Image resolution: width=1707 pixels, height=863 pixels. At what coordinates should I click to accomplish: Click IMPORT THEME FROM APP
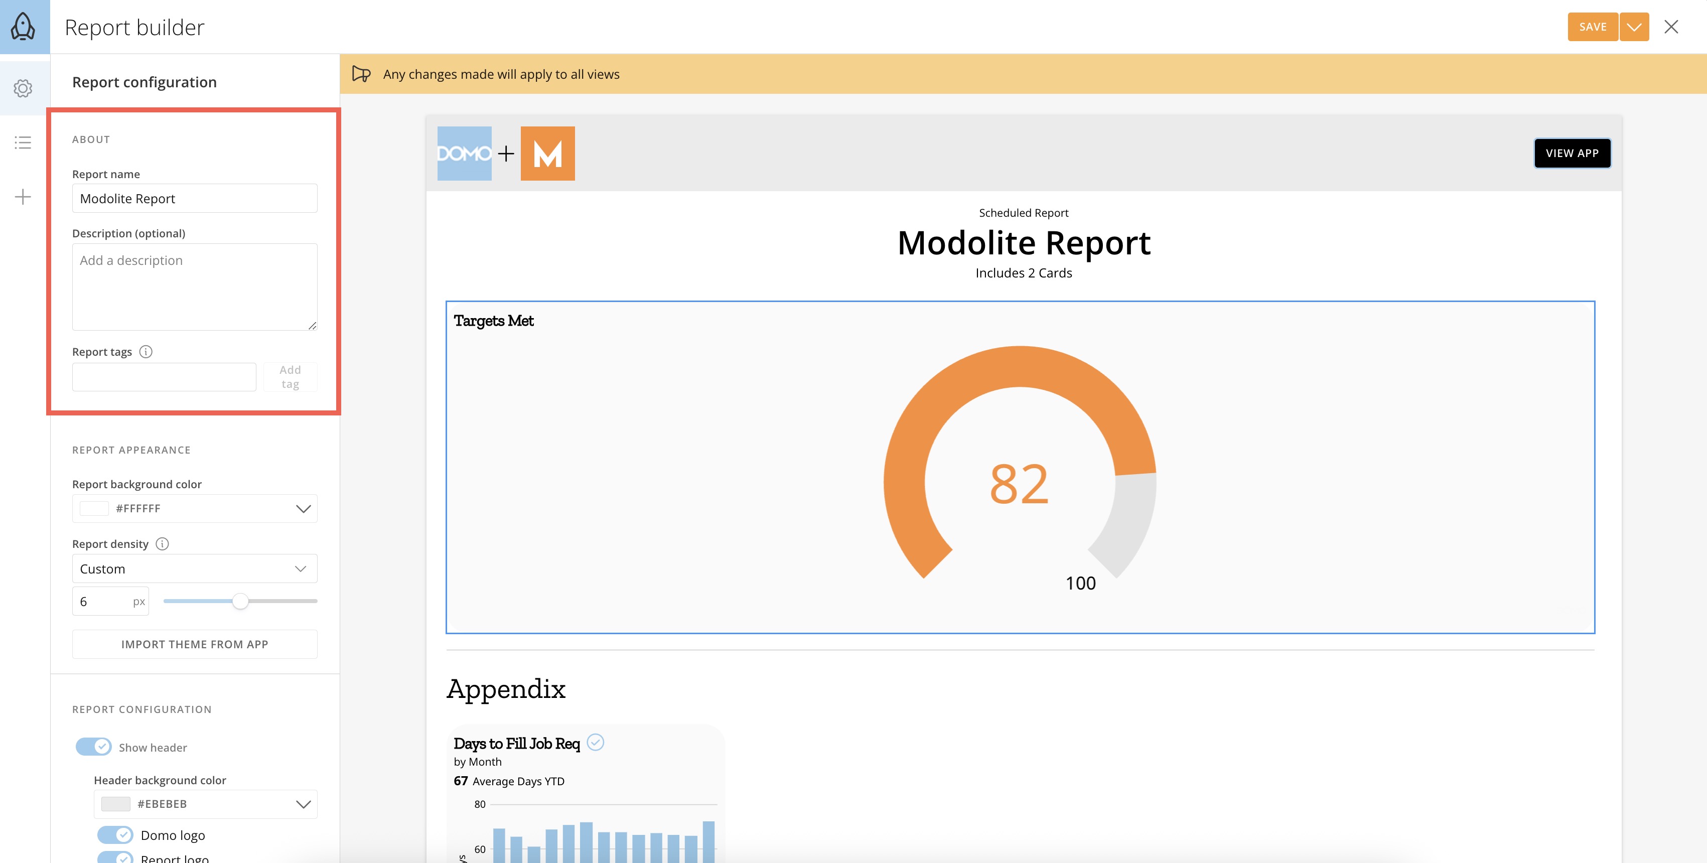coord(194,644)
